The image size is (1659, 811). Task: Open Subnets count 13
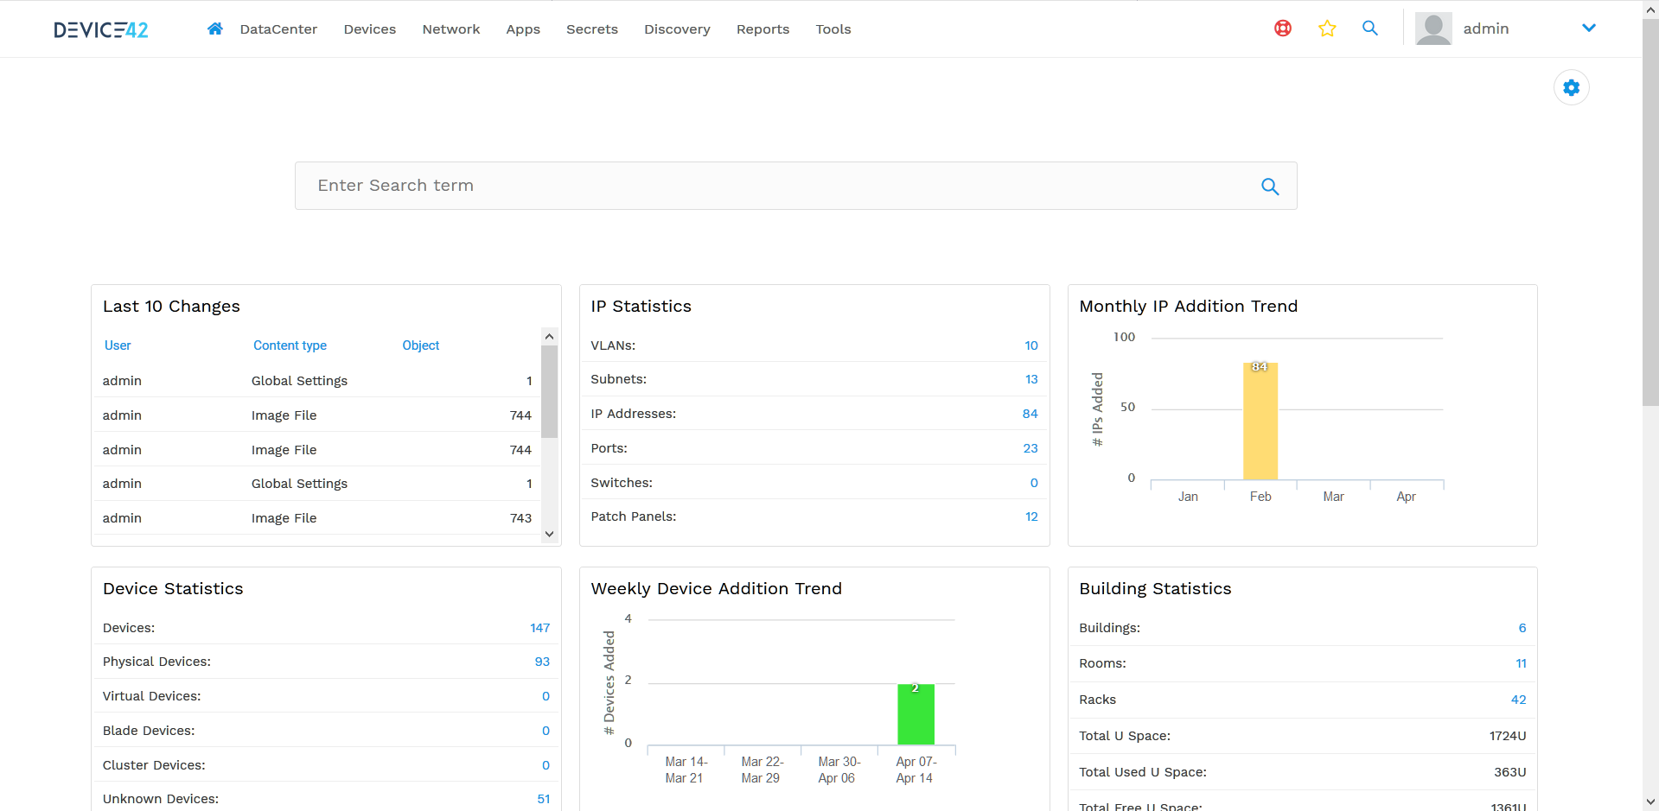(x=1031, y=379)
